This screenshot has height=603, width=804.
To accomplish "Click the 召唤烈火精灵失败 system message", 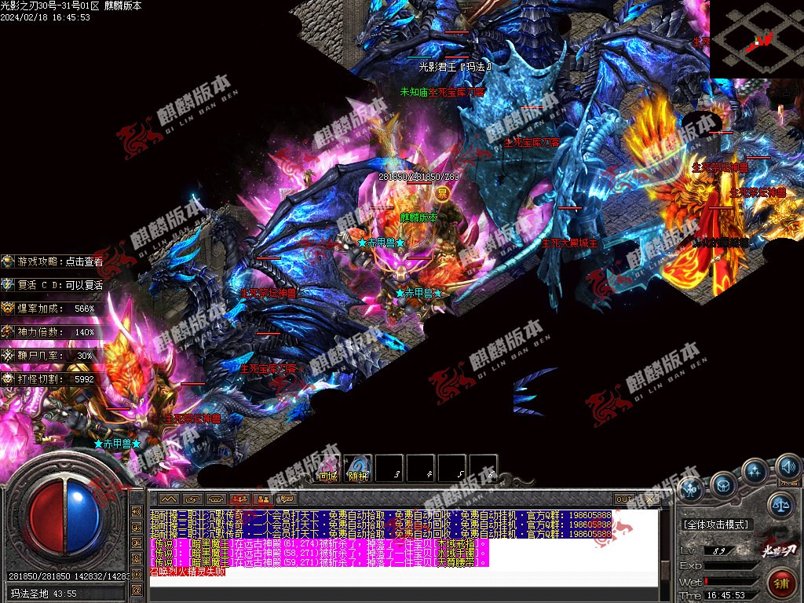I will (x=187, y=572).
